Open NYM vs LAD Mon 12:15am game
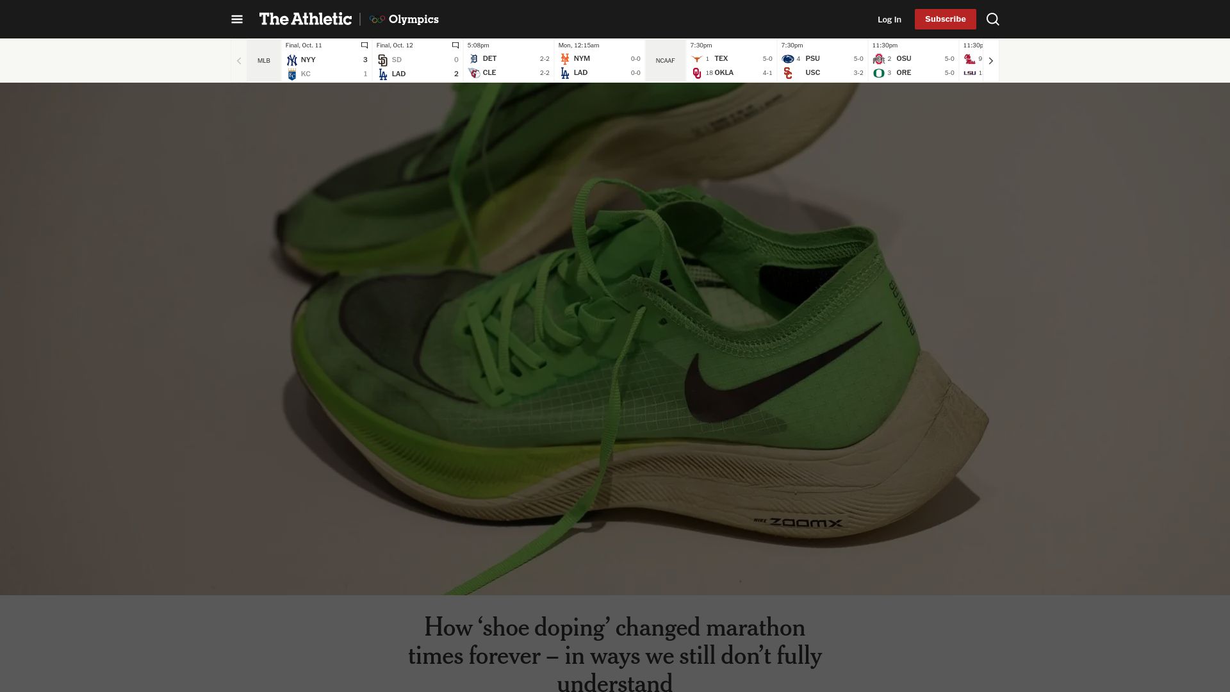Image resolution: width=1230 pixels, height=692 pixels. (600, 61)
